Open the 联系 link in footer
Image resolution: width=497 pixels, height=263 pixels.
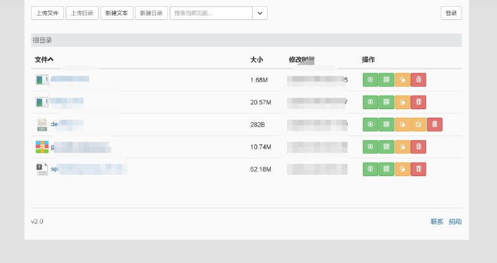tap(437, 221)
